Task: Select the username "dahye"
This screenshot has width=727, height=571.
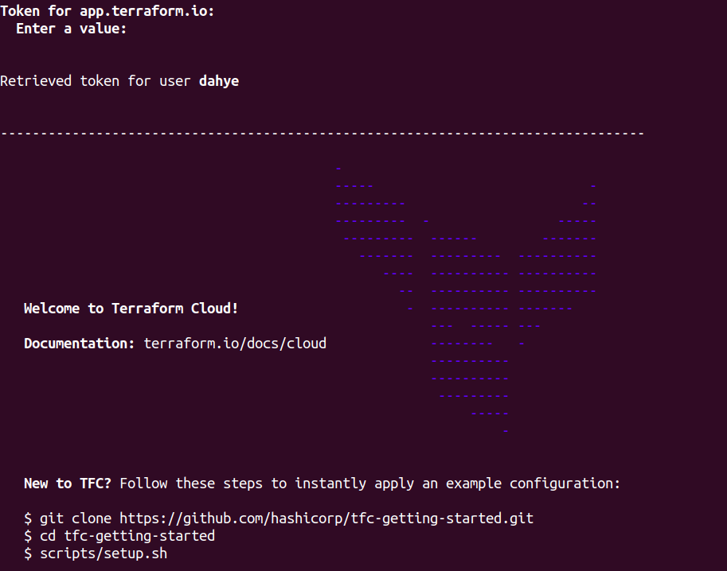Action: pos(219,81)
